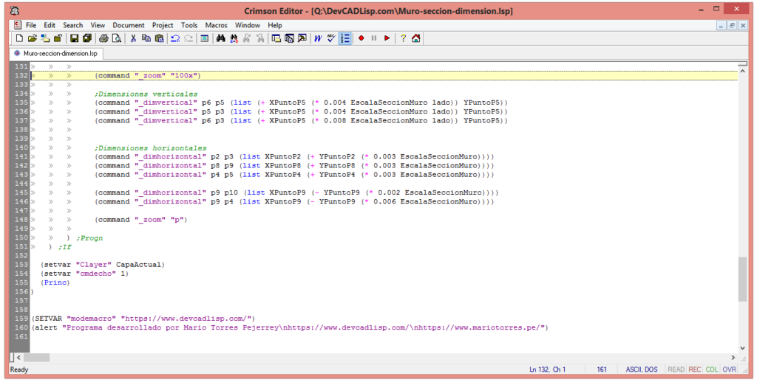Expand the Tools menu

click(x=189, y=25)
